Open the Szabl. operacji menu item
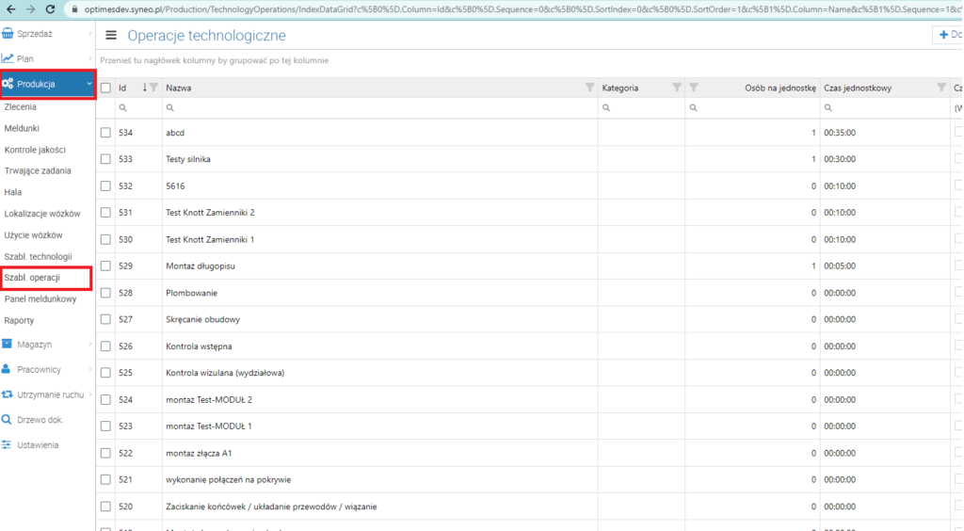Screen dimensions: 964x531 47,278
